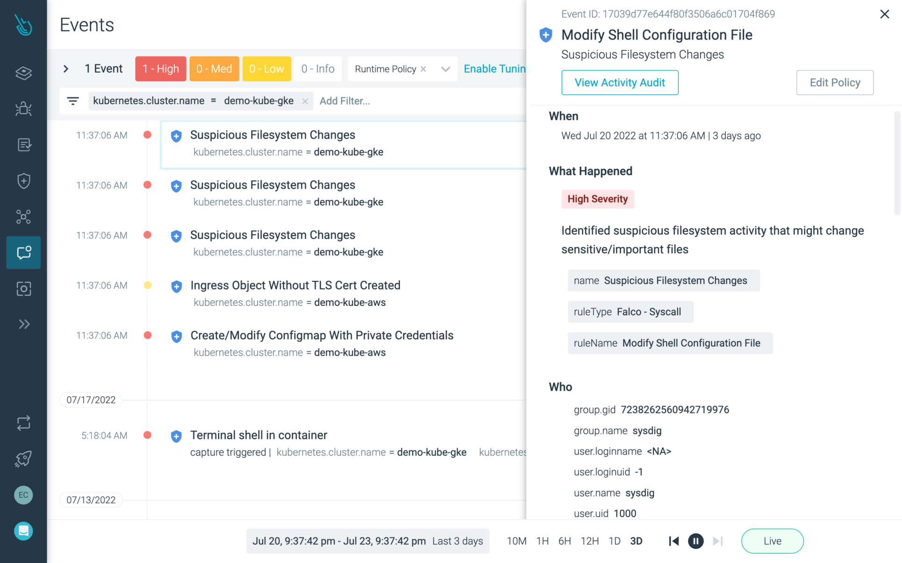Remove the kubernetes.cluster.name filter chip
Screen dimensions: 902x563
[305, 101]
